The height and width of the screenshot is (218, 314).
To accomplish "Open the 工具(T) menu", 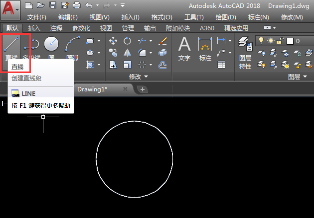I will tap(194, 17).
